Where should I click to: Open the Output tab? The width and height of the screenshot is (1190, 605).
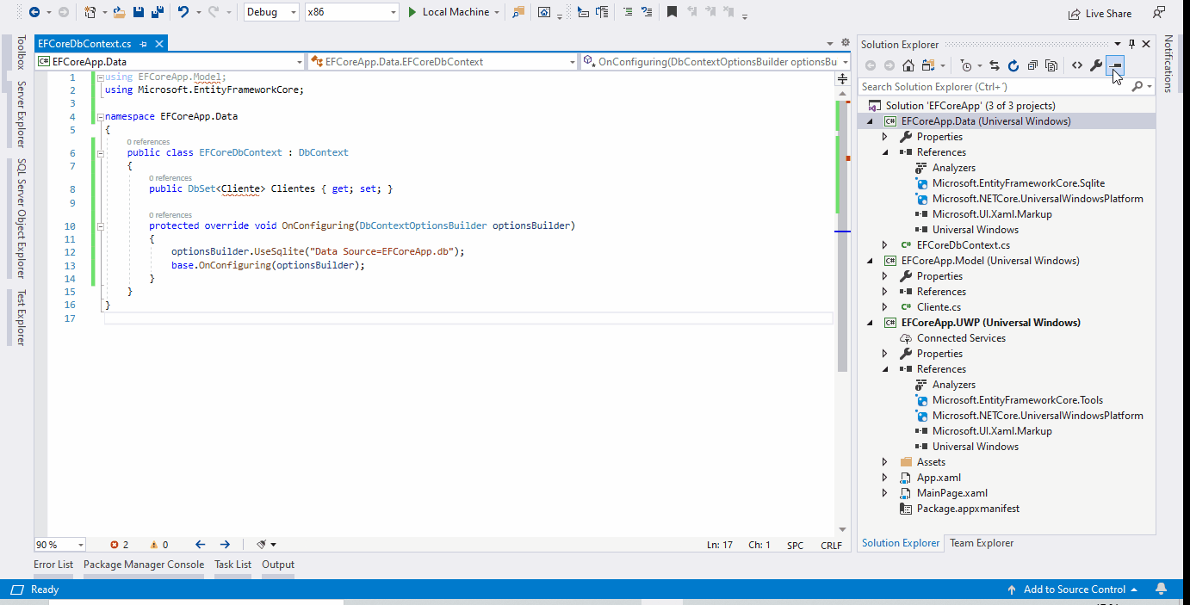[278, 565]
